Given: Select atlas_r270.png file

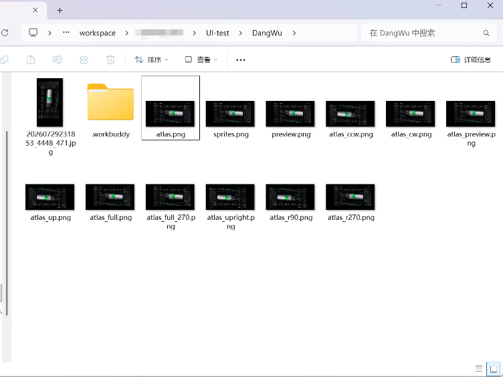Looking at the screenshot, I should (x=350, y=203).
